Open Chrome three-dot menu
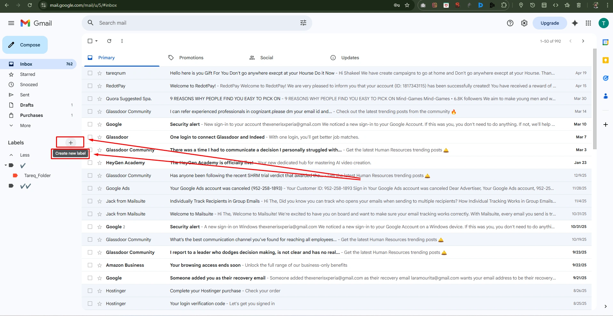Screen dimensions: 613x316 tap(608, 5)
